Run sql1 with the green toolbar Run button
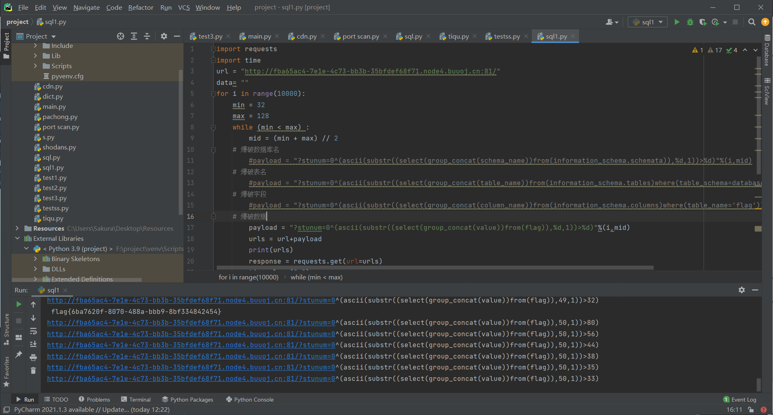The image size is (773, 415). click(x=677, y=22)
